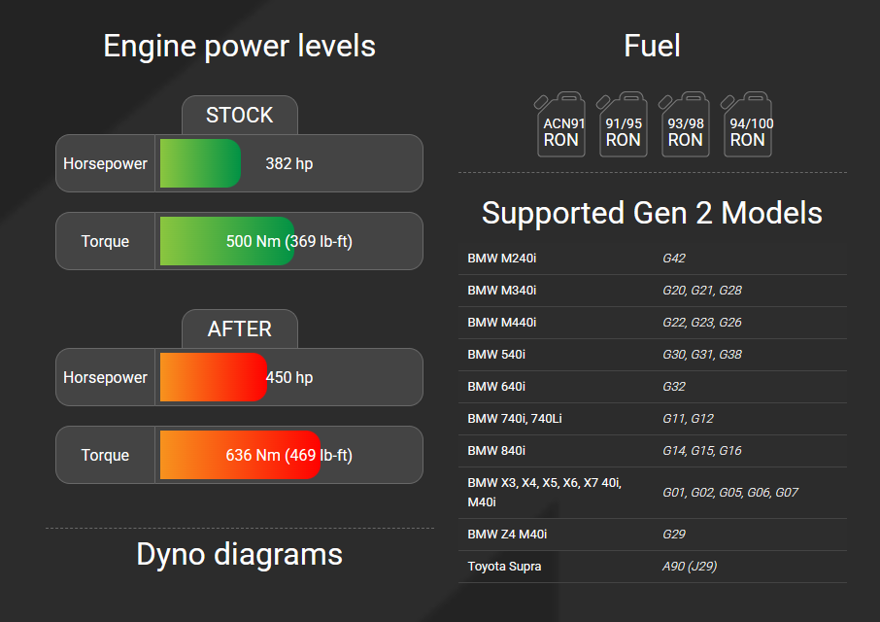Select the BMW M340i row
Image resolution: width=880 pixels, height=622 pixels.
click(x=501, y=291)
